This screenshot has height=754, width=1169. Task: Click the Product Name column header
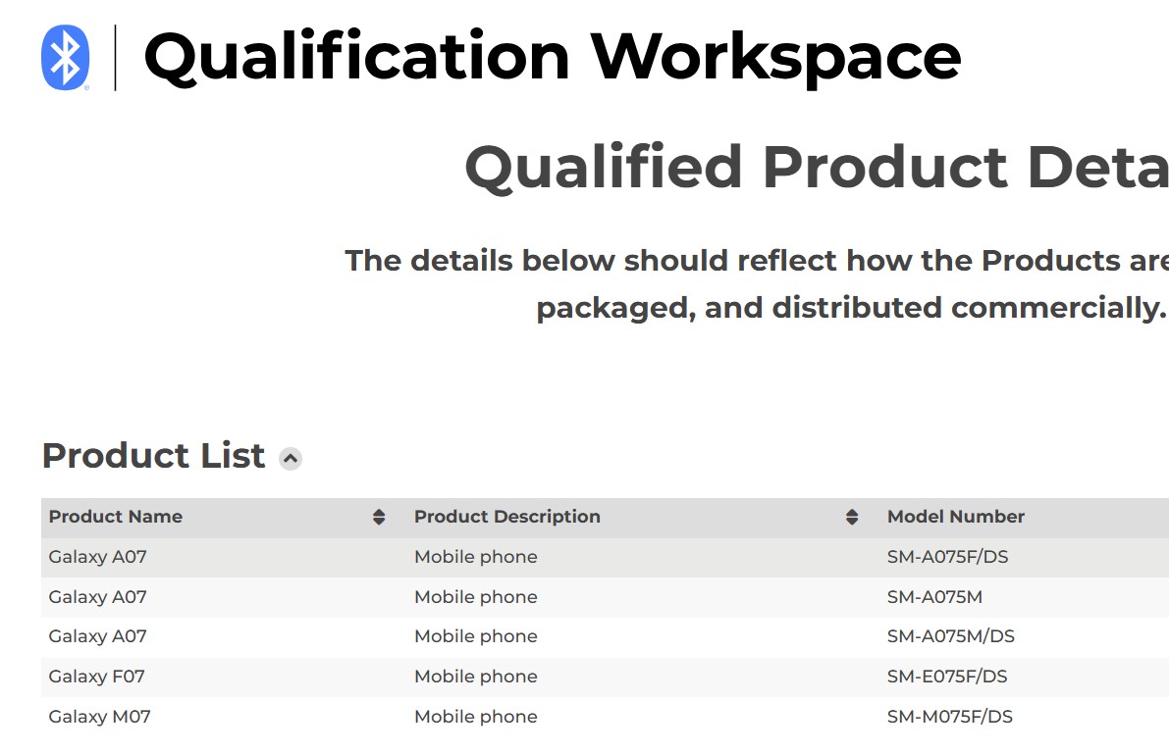coord(116,517)
